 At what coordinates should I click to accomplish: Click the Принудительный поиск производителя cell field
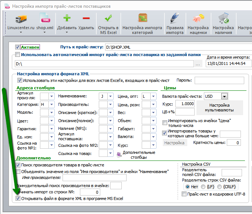[116, 186]
